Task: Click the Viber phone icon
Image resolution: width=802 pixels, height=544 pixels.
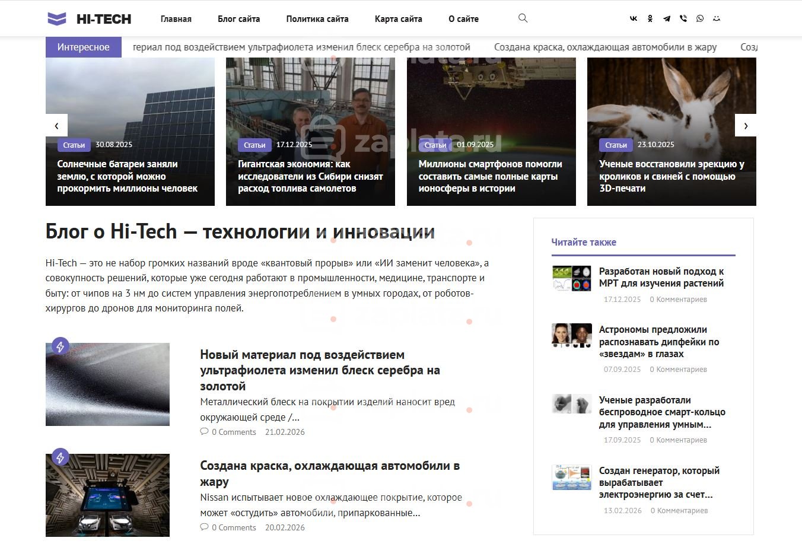Action: pyautogui.click(x=683, y=18)
